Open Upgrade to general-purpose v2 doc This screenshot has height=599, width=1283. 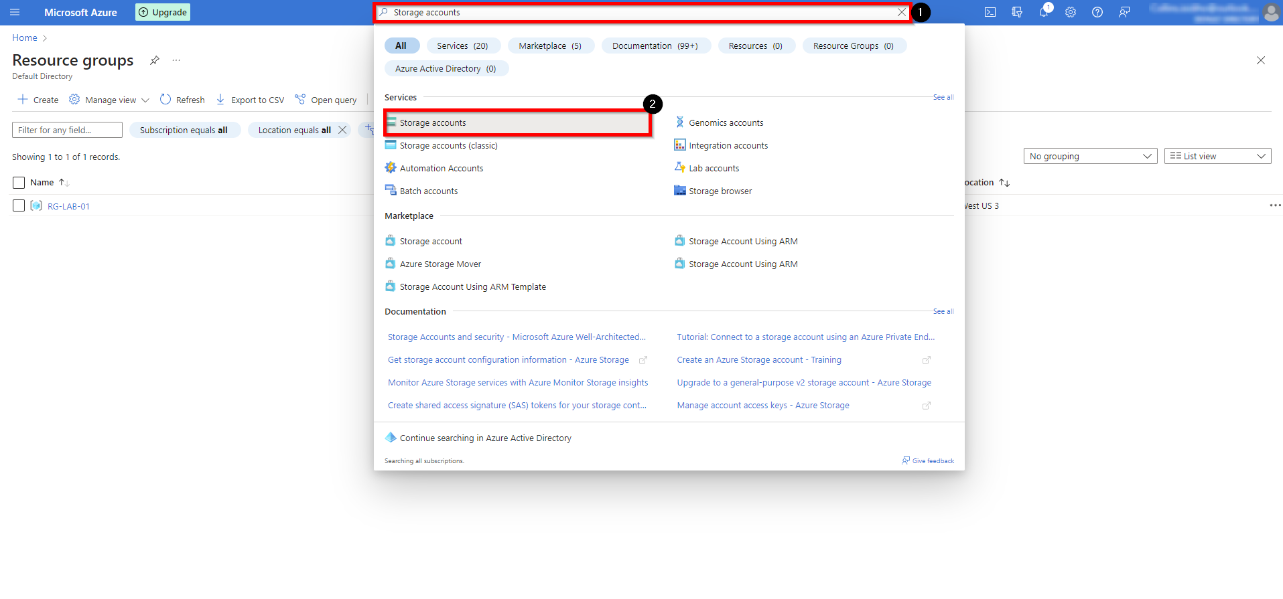[804, 382]
